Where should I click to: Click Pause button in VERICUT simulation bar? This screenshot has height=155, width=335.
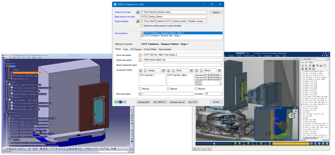(x=319, y=144)
